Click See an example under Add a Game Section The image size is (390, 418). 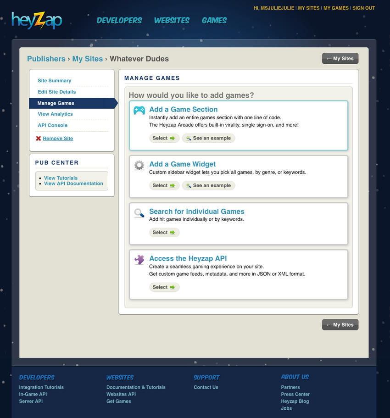[x=208, y=138]
